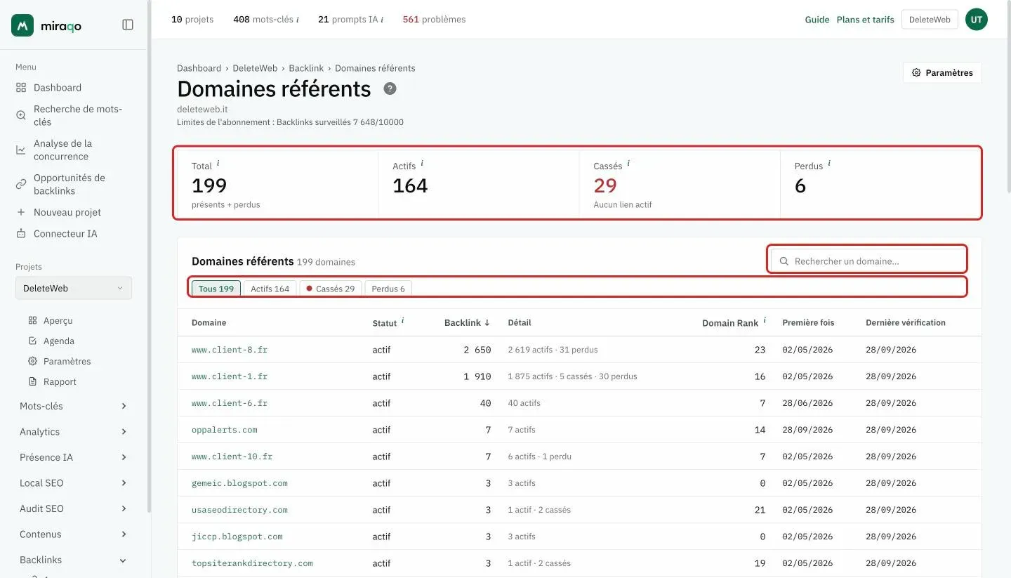Click the Dashboard grid icon
The width and height of the screenshot is (1011, 578).
(21, 88)
